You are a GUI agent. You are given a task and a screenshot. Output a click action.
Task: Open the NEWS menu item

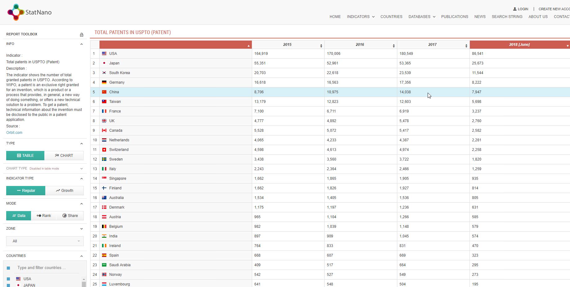coord(480,17)
